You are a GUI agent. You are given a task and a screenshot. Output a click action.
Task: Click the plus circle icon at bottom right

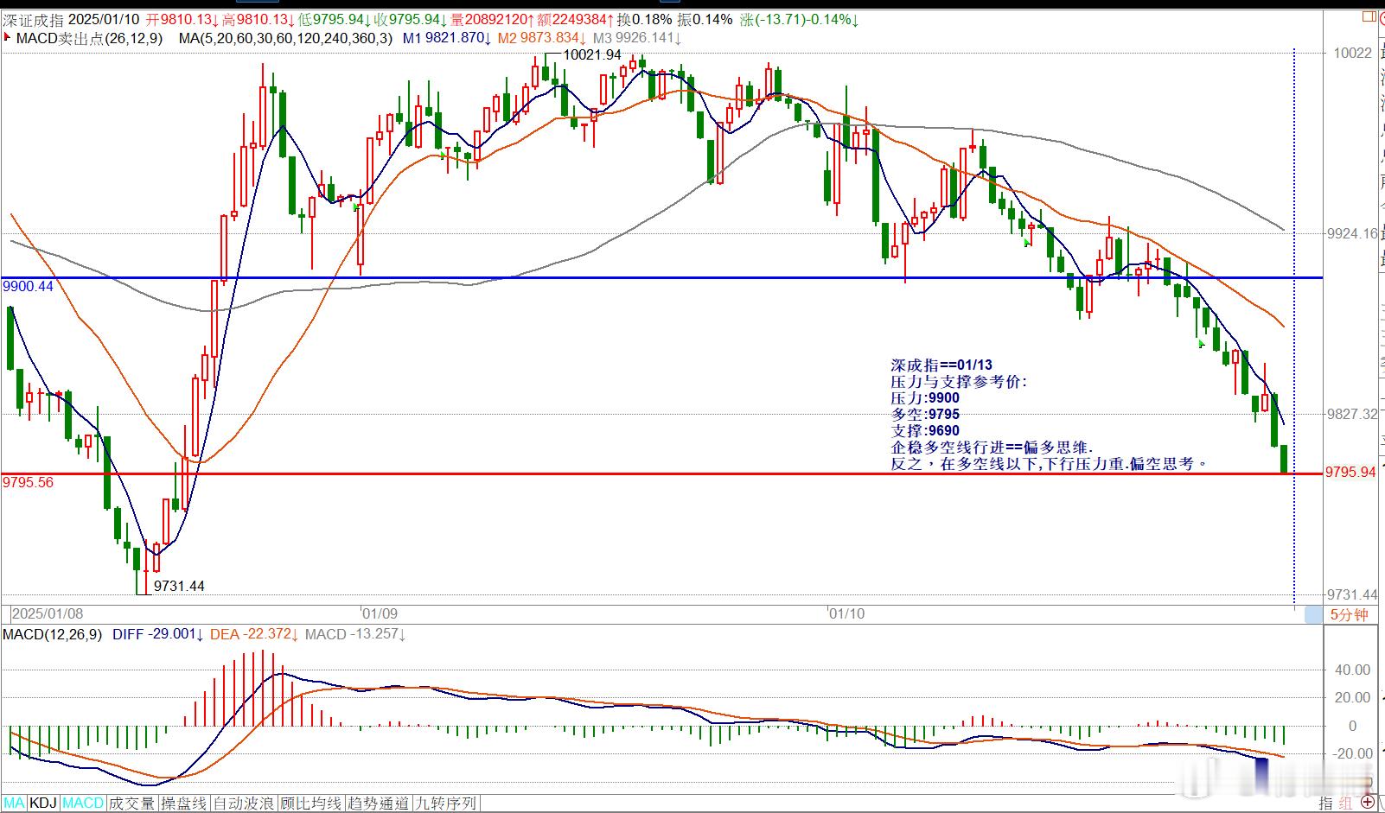point(1368,803)
